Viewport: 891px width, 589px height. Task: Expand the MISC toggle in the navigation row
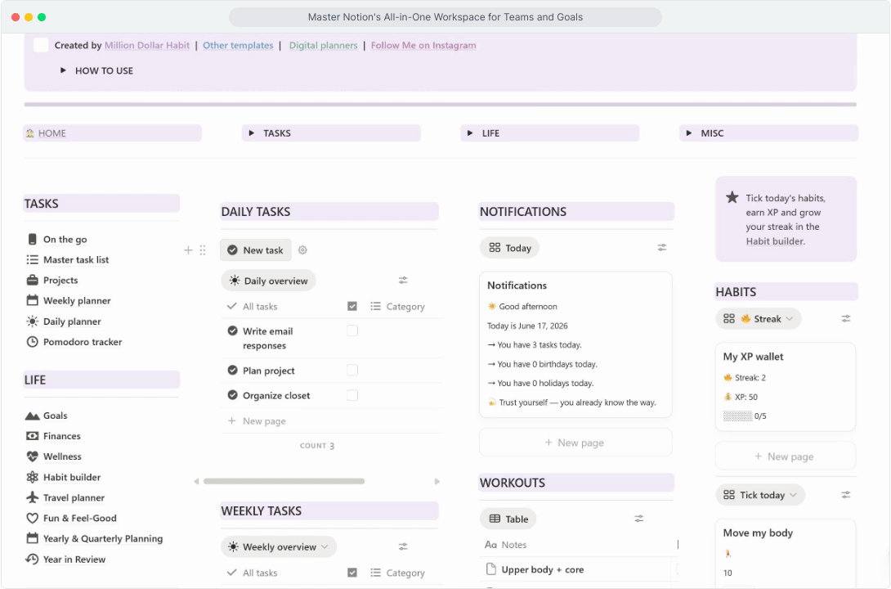[x=689, y=133]
